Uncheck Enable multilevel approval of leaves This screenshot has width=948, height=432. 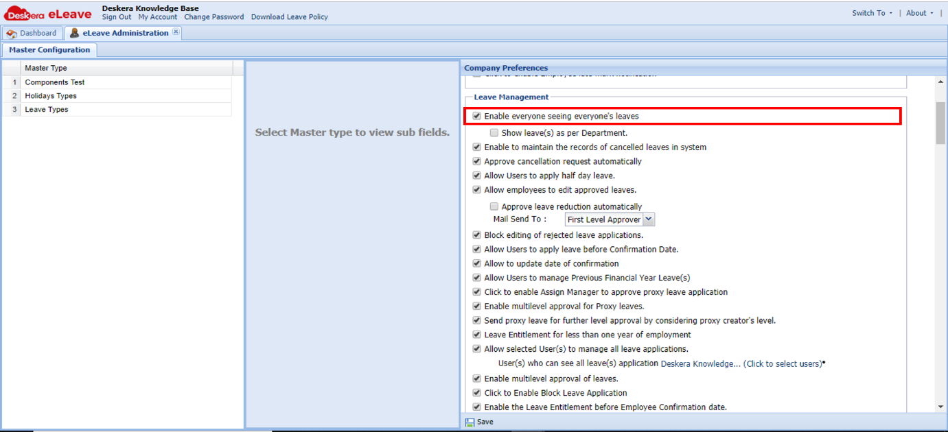(476, 378)
